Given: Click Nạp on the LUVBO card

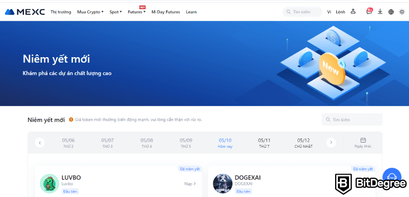Looking at the screenshot, I should click(x=190, y=184).
